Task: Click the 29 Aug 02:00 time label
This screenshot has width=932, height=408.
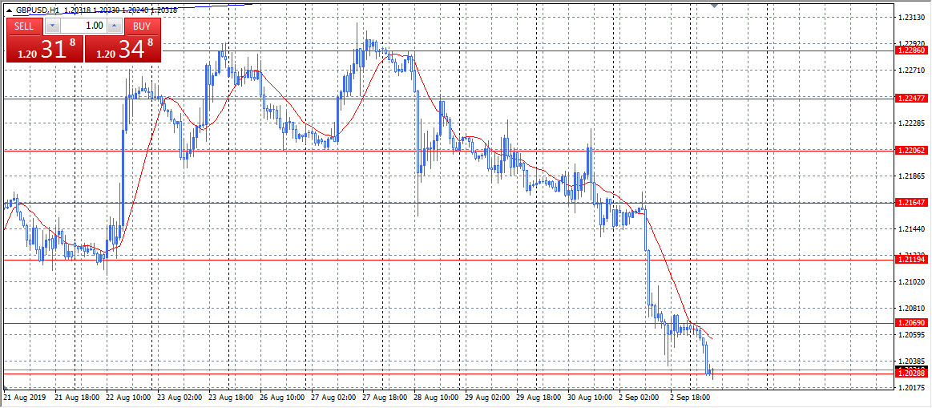Action: point(488,397)
